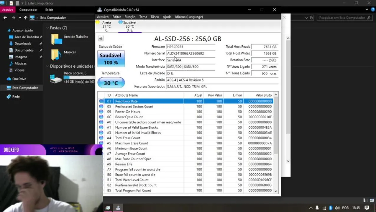Switch Explorer to details view
This screenshot has width=376, height=212.
click(x=366, y=200)
